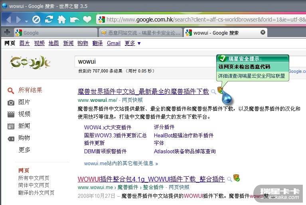Viewport: 306px width, 205px height.
Task: Click the www.wowui.me/ green URL text
Action: point(97,100)
